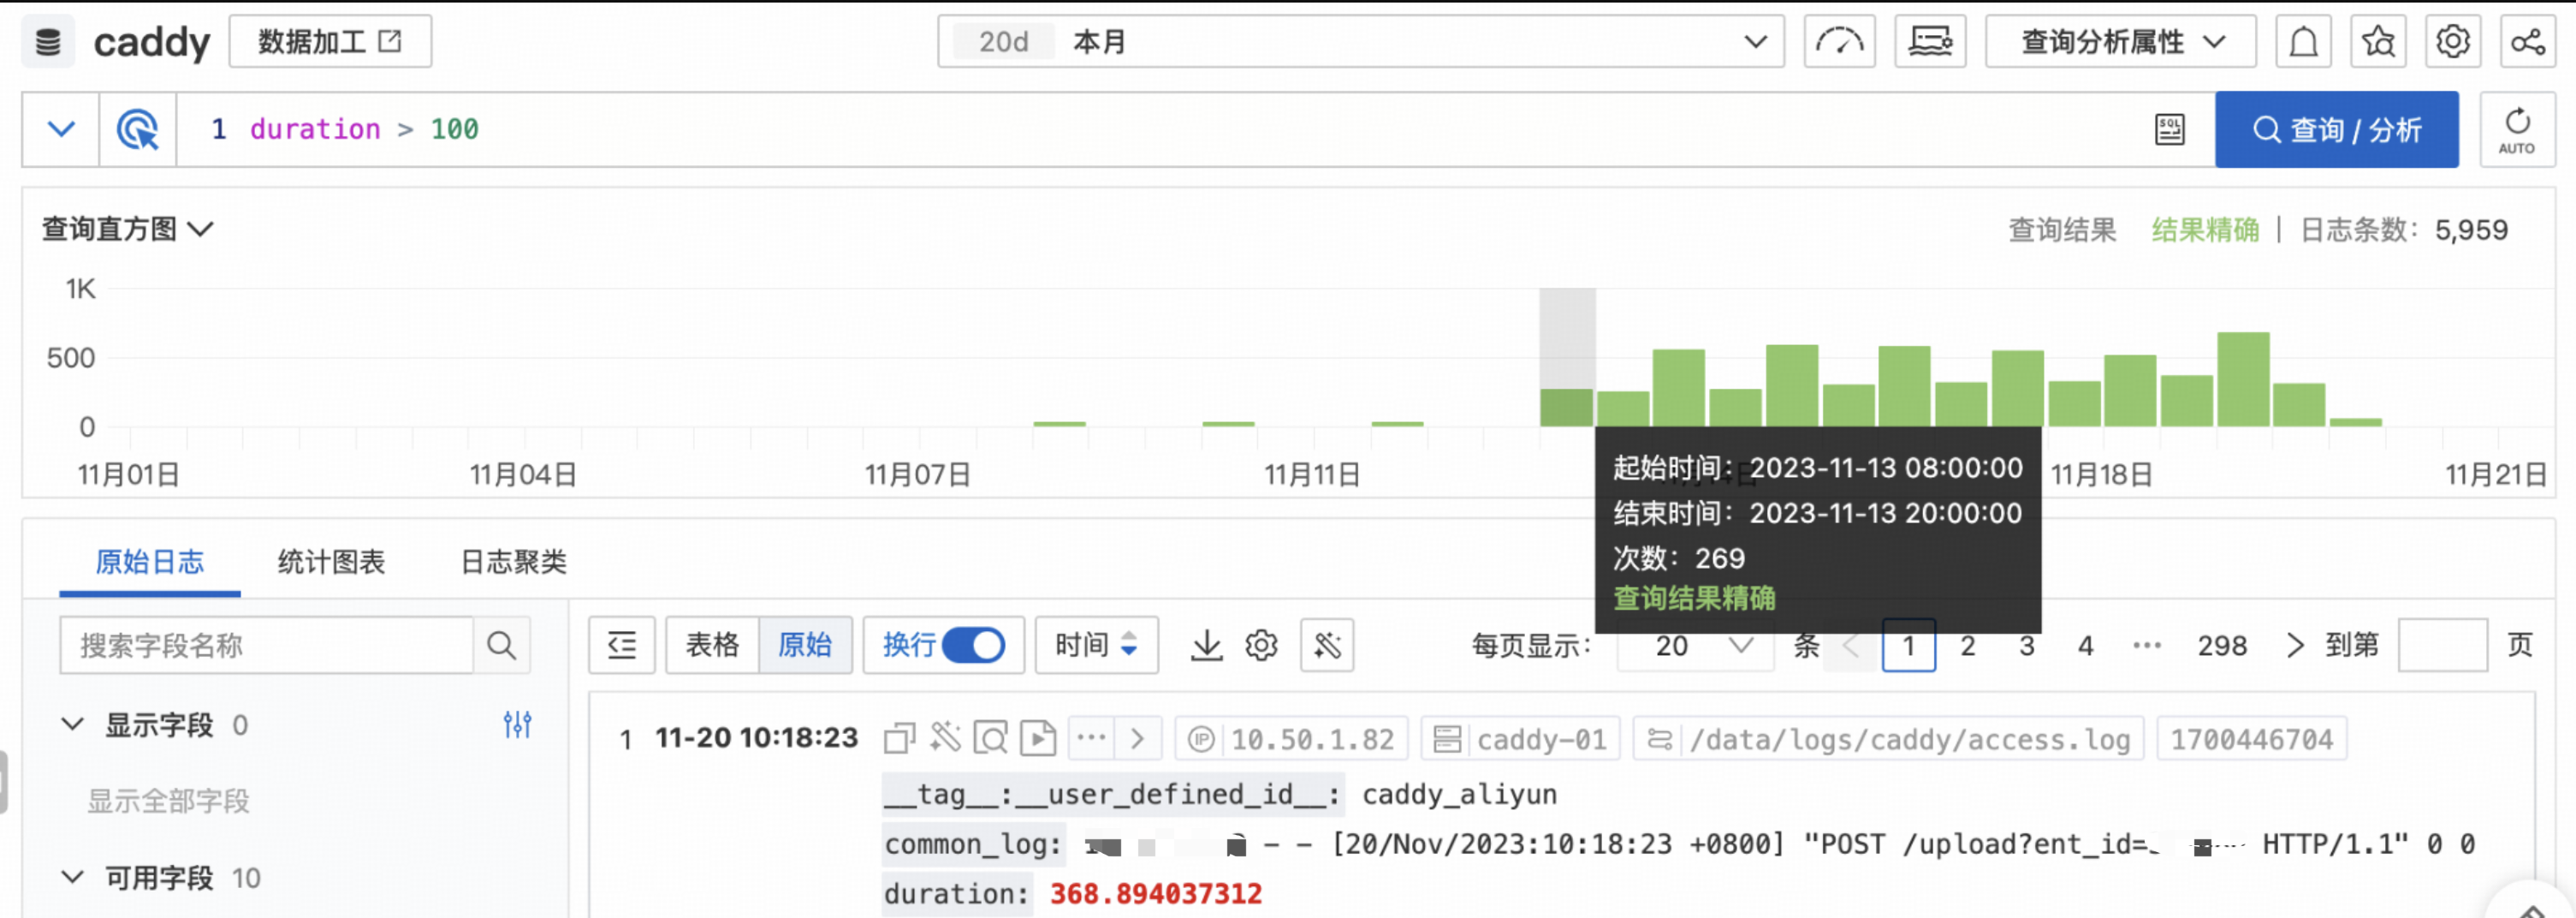Click the monitor console icon in header

1930,42
